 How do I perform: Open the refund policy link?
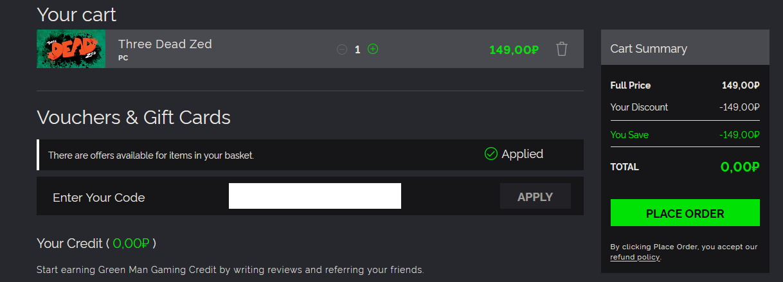pyautogui.click(x=635, y=257)
